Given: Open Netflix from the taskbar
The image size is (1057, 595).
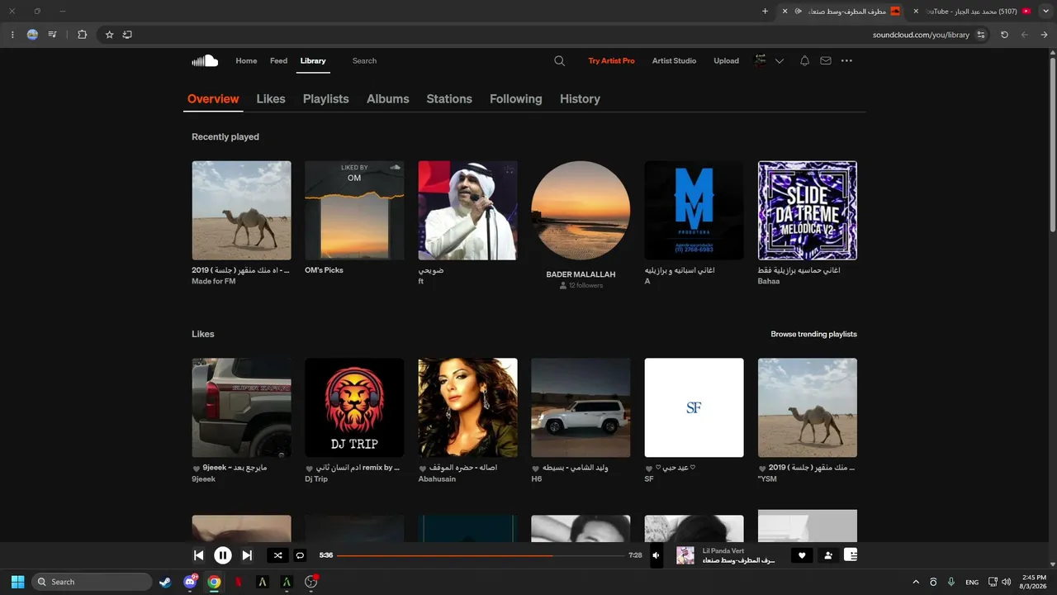Looking at the screenshot, I should click(239, 582).
